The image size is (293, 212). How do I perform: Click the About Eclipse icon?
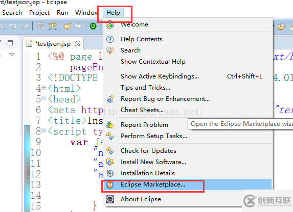click(x=110, y=199)
